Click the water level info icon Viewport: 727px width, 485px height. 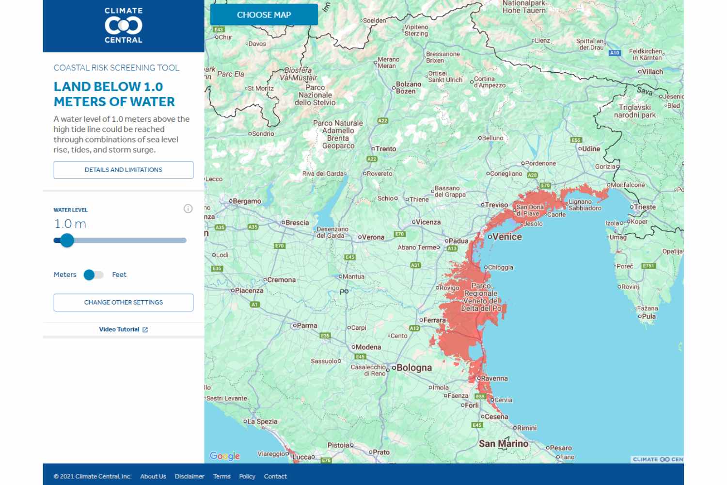(x=189, y=209)
